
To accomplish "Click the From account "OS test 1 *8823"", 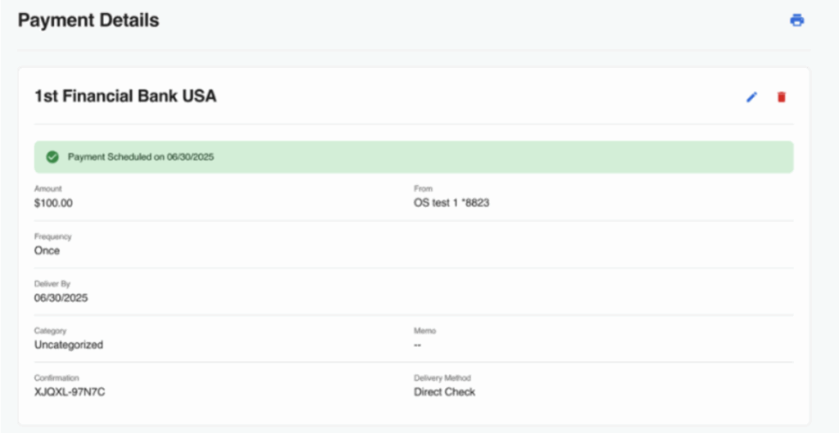I will coord(451,203).
